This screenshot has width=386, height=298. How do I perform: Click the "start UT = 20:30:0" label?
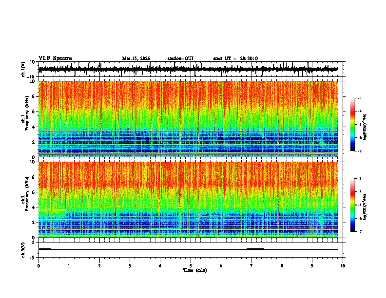coord(235,58)
